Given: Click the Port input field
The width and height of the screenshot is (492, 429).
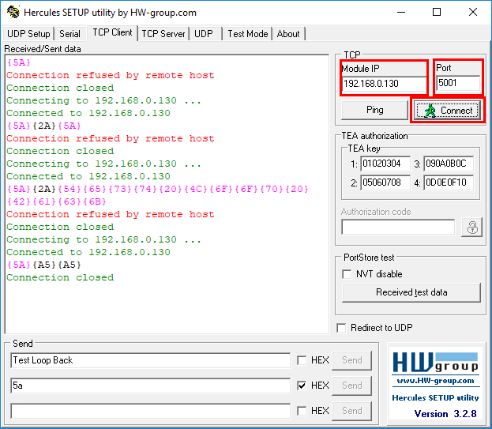Looking at the screenshot, I should pyautogui.click(x=458, y=83).
